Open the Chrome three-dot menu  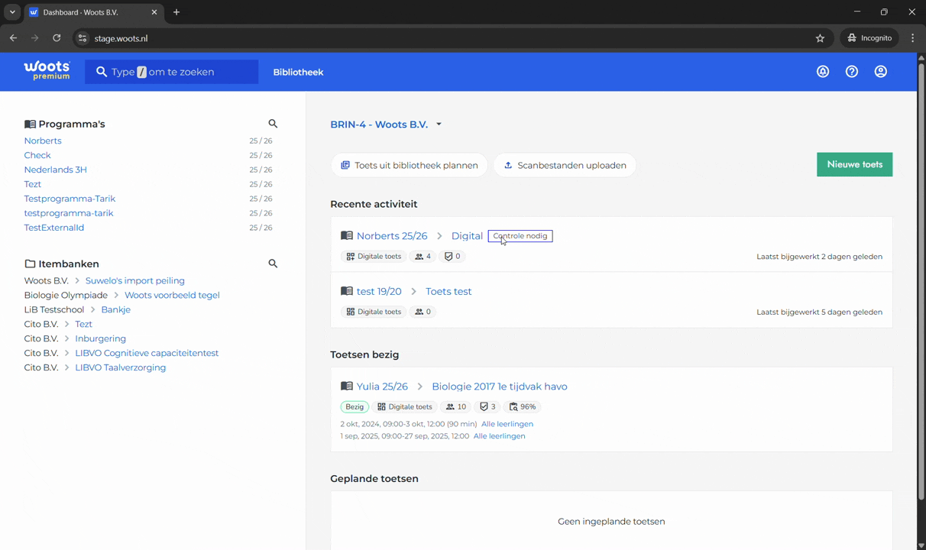(x=912, y=38)
